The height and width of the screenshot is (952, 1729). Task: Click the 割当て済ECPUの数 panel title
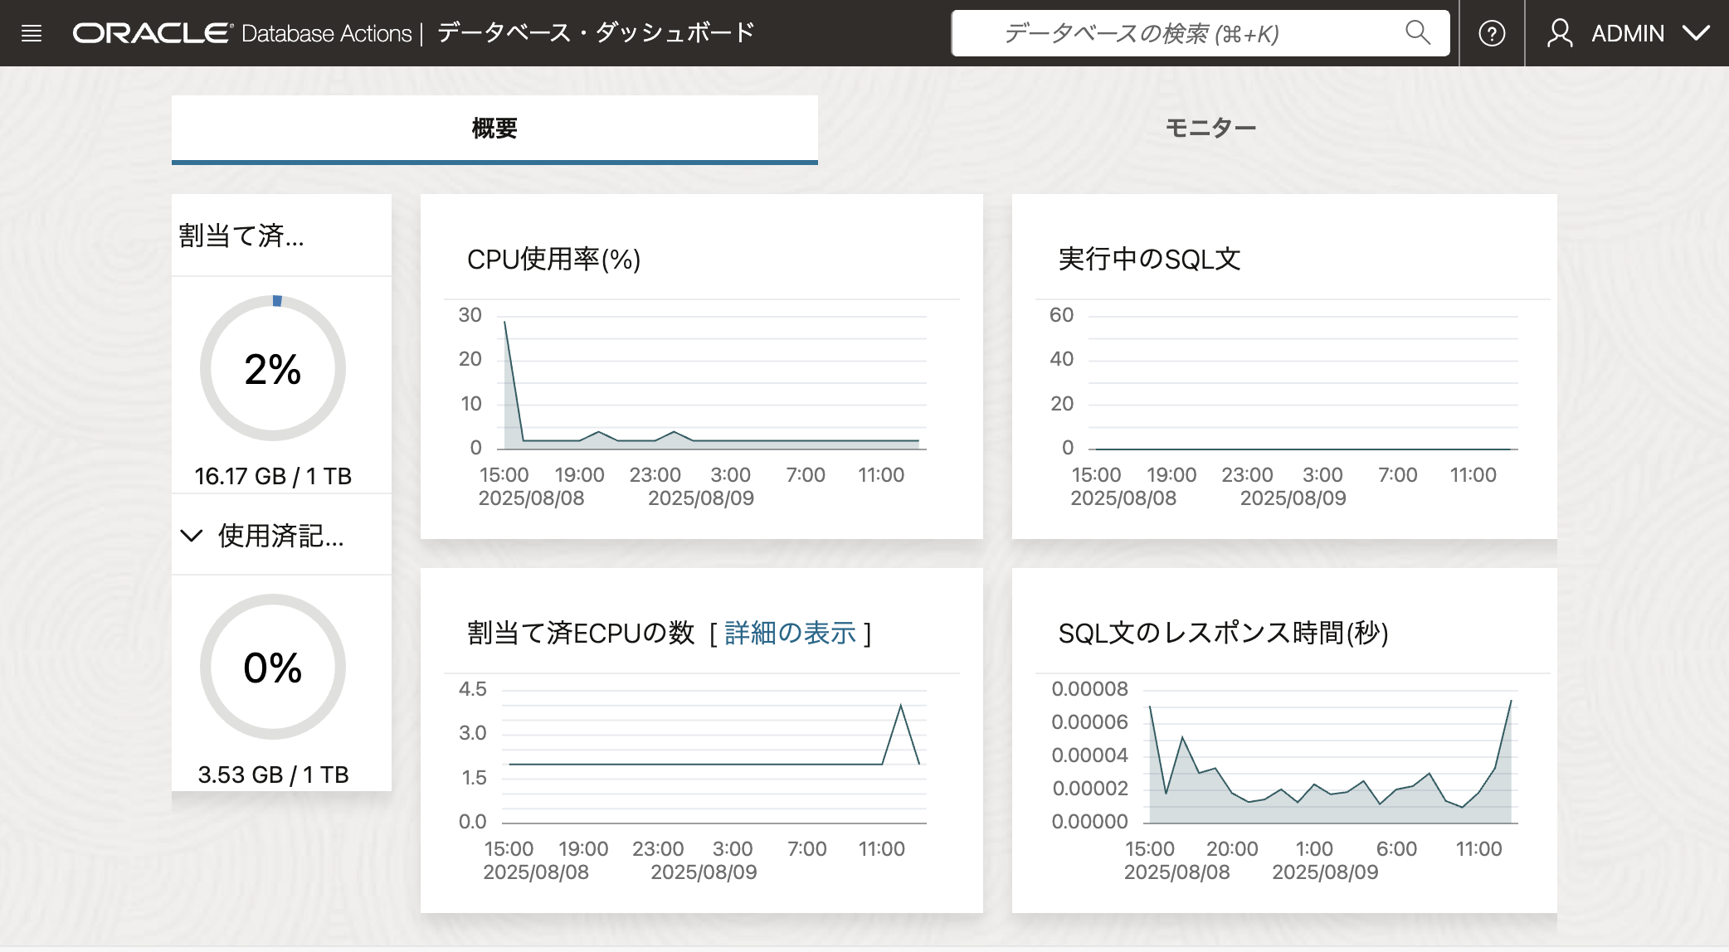coord(581,631)
